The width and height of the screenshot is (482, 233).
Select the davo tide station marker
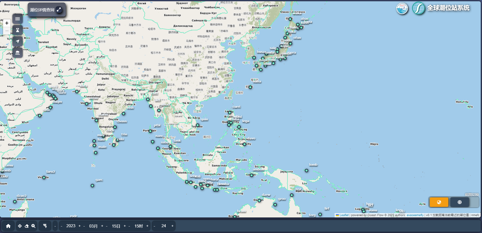(245, 144)
